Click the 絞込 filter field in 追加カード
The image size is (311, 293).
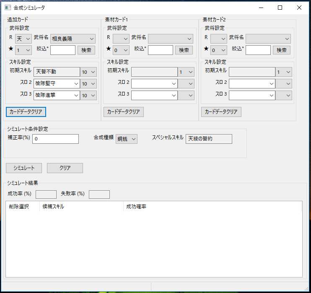coord(63,50)
